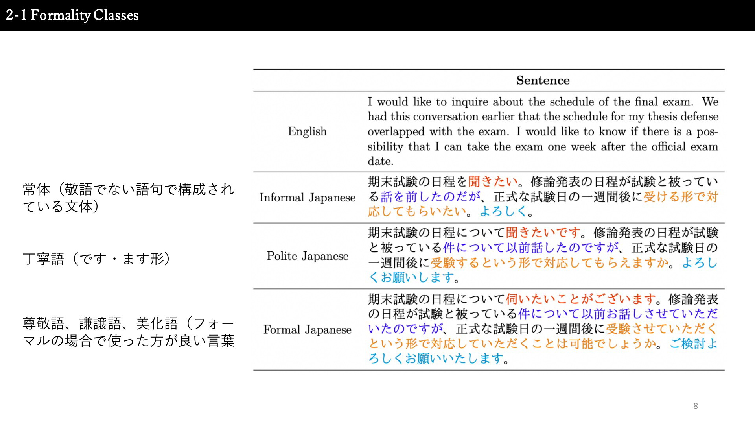Click the red phrase '聞きたいです' in the Polite row

pyautogui.click(x=543, y=233)
